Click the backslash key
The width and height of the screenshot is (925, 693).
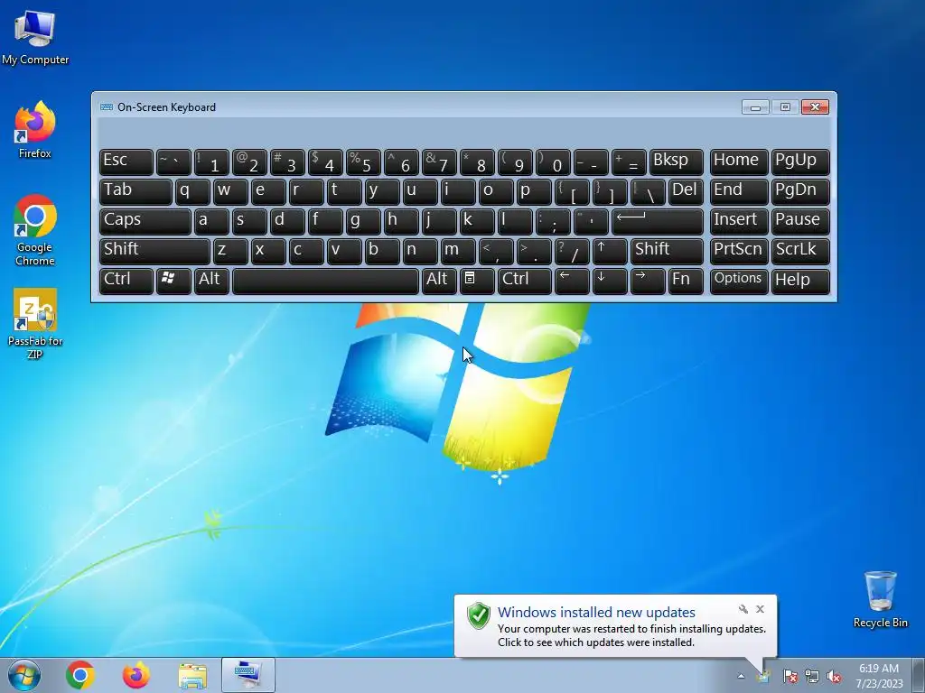647,192
